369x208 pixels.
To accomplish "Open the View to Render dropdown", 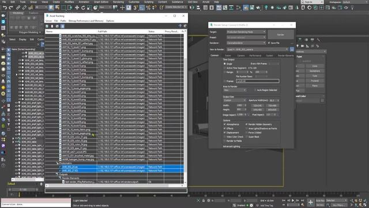I will point(258,49).
